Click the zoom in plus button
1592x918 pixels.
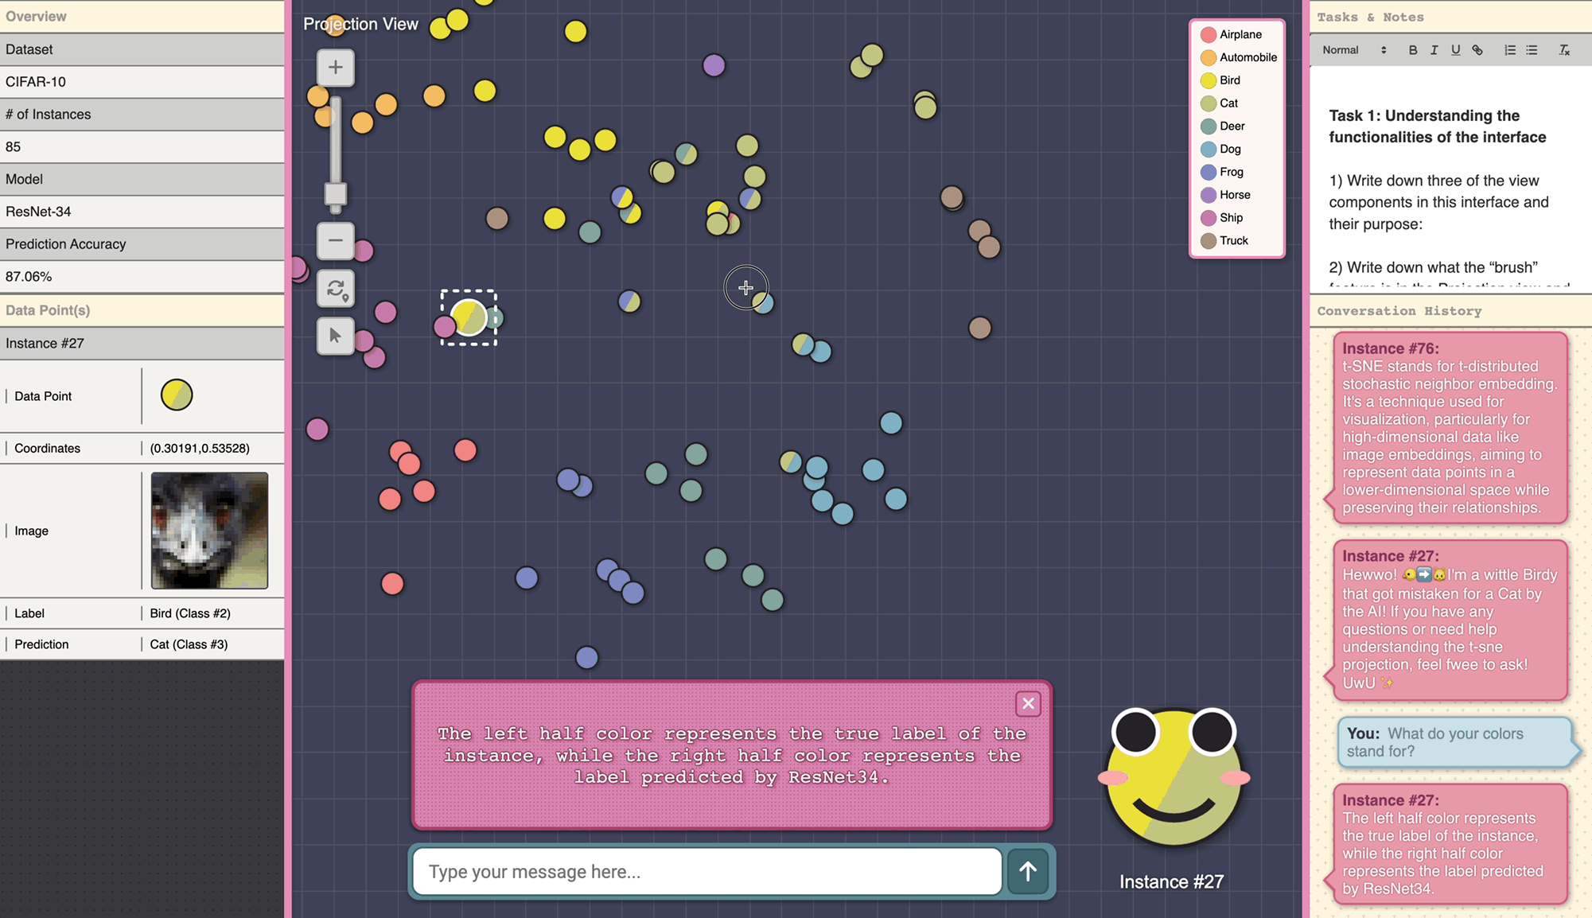pos(335,68)
